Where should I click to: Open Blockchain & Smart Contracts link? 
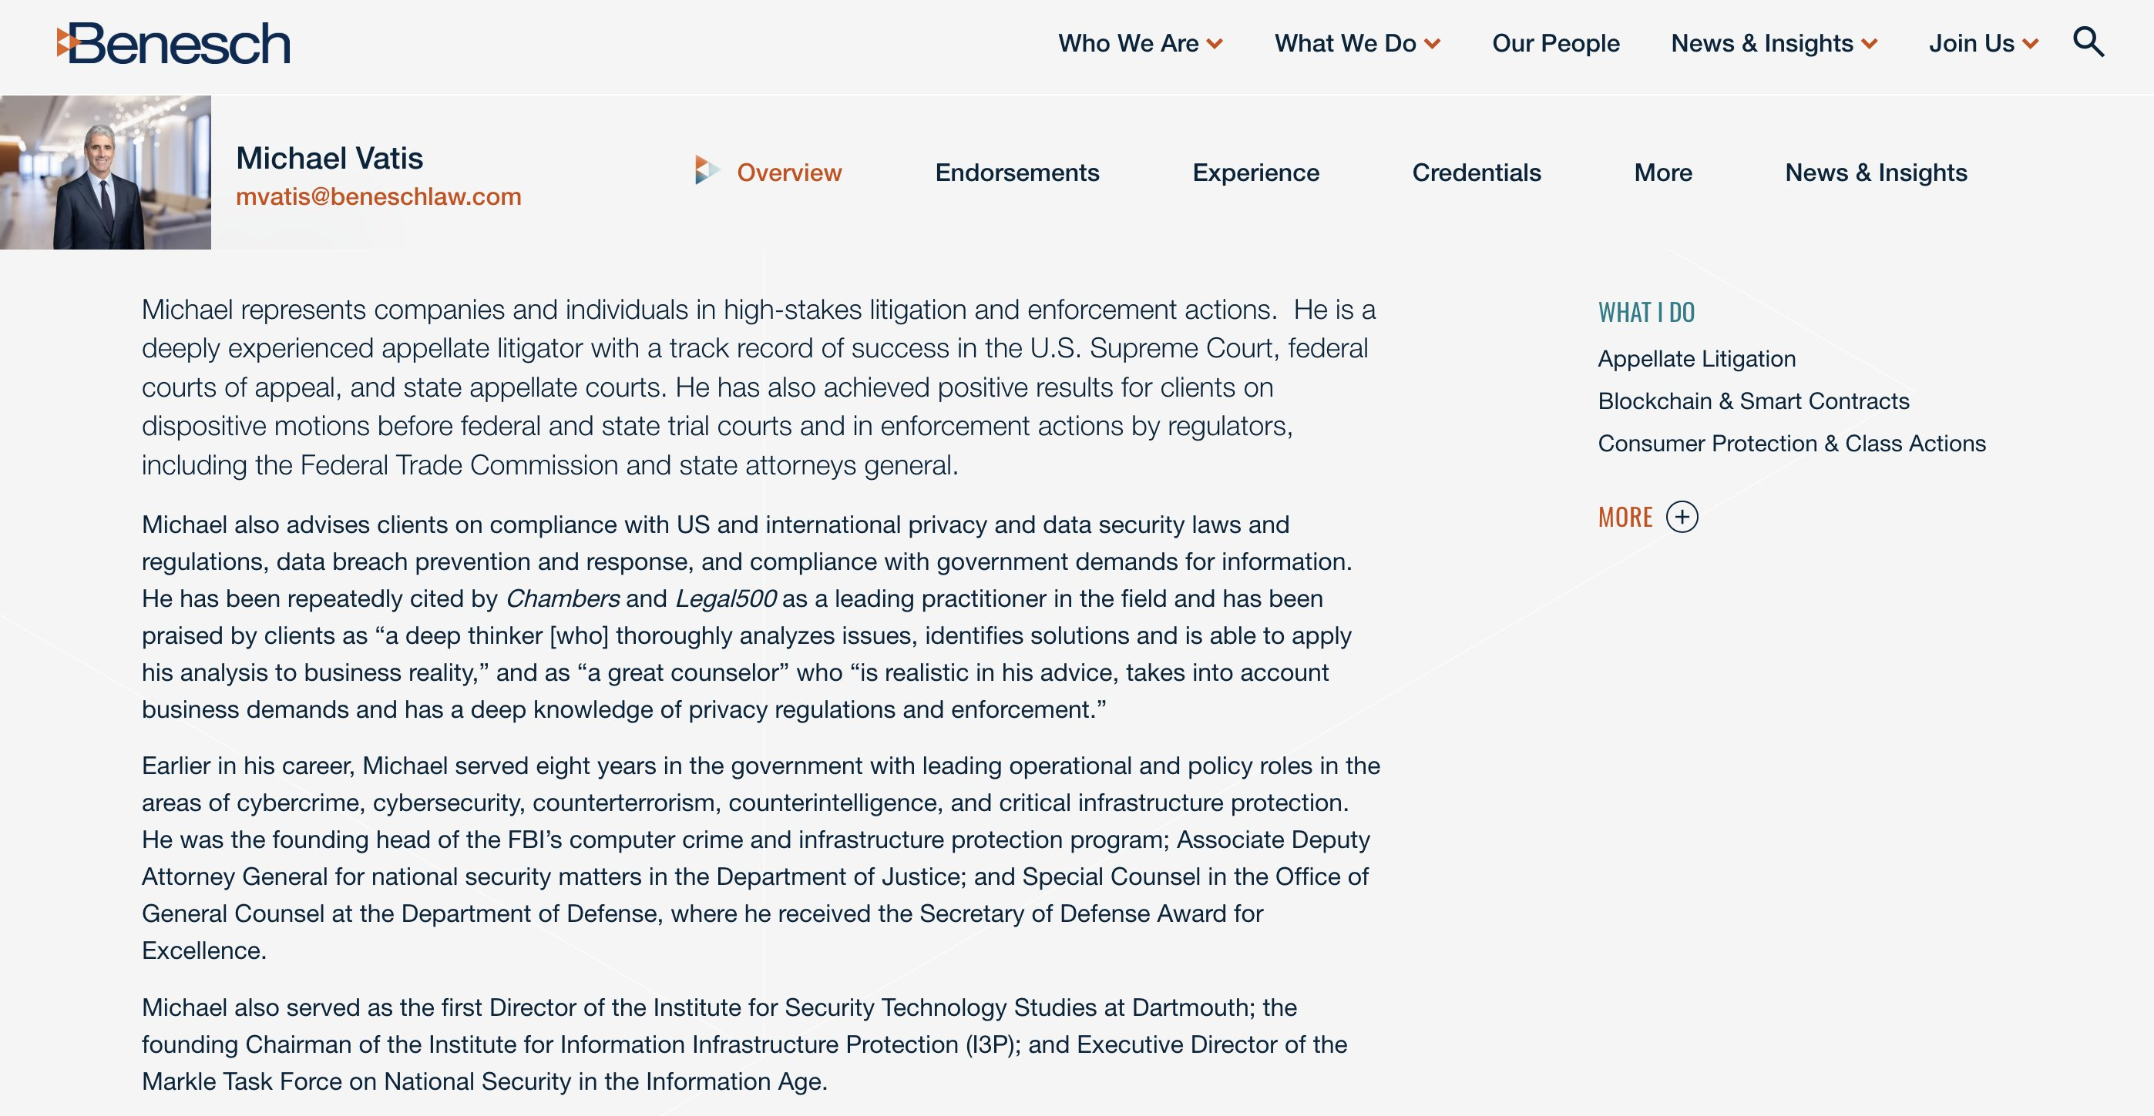(x=1752, y=401)
